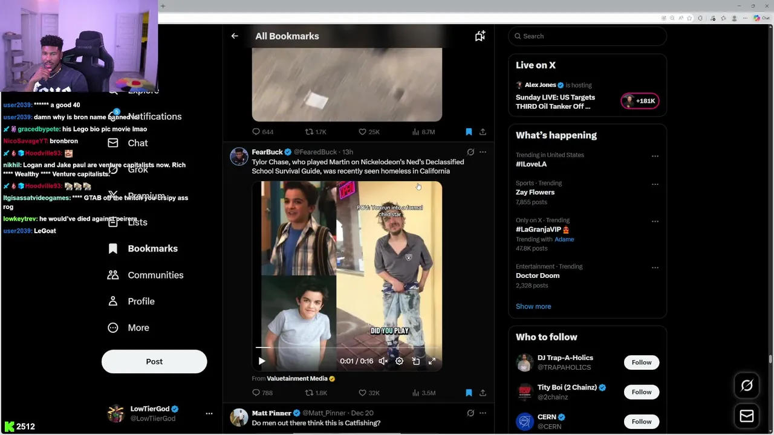The height and width of the screenshot is (435, 774).
Task: Follow DJ Trap-A-Holics
Action: click(x=642, y=362)
